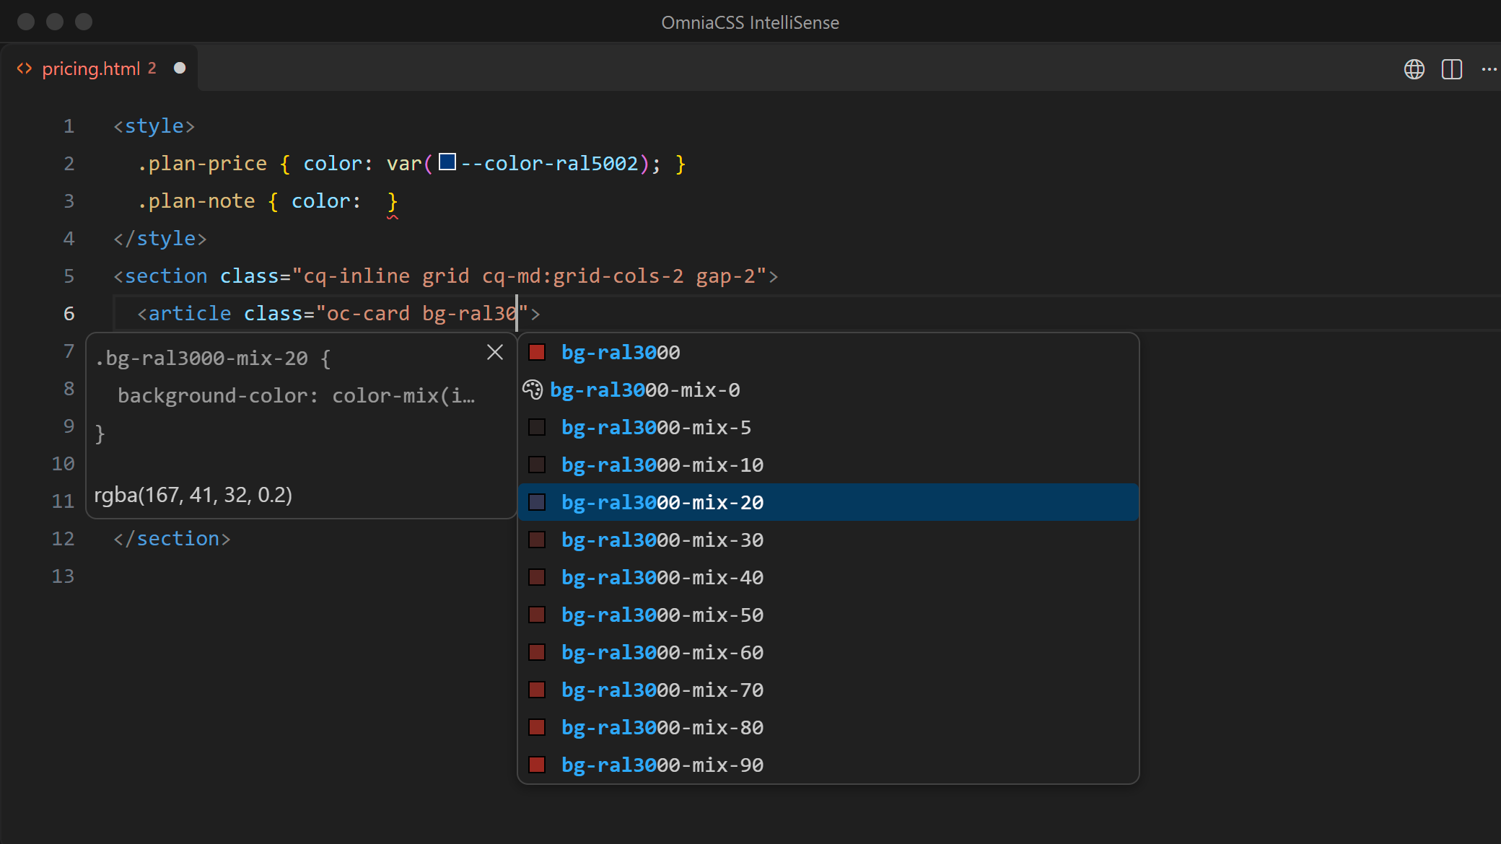The image size is (1501, 844).
Task: Click line number 12 in the gutter
Action: coord(64,539)
